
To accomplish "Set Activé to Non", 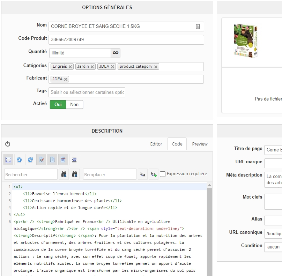I will [74, 104].
